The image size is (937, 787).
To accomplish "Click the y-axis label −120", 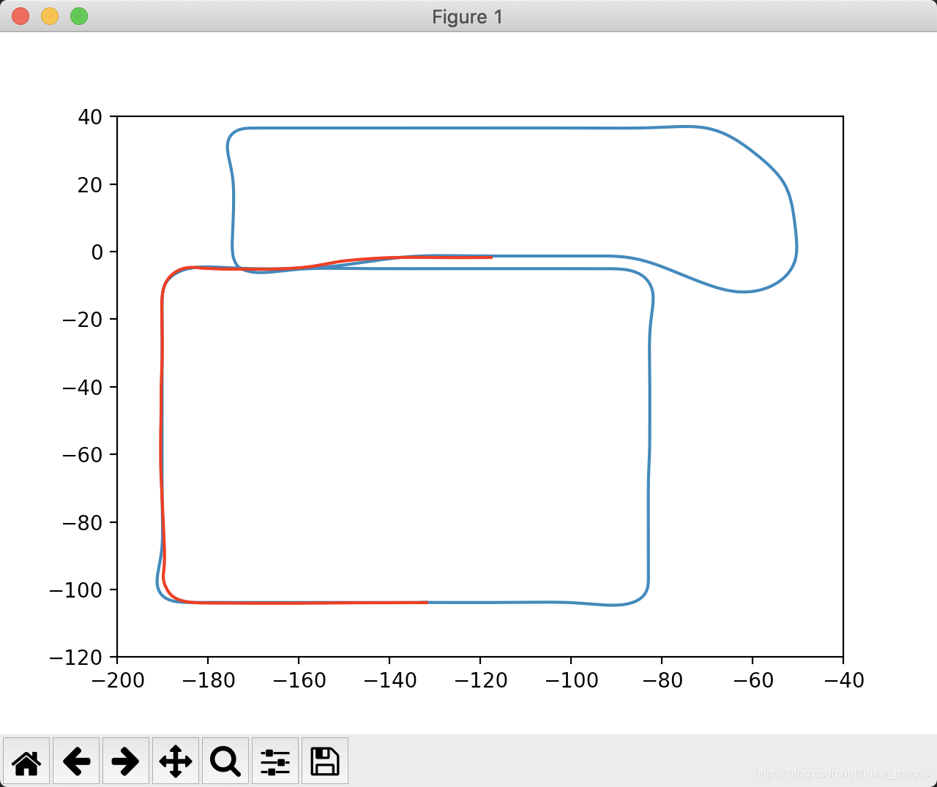I will (76, 658).
